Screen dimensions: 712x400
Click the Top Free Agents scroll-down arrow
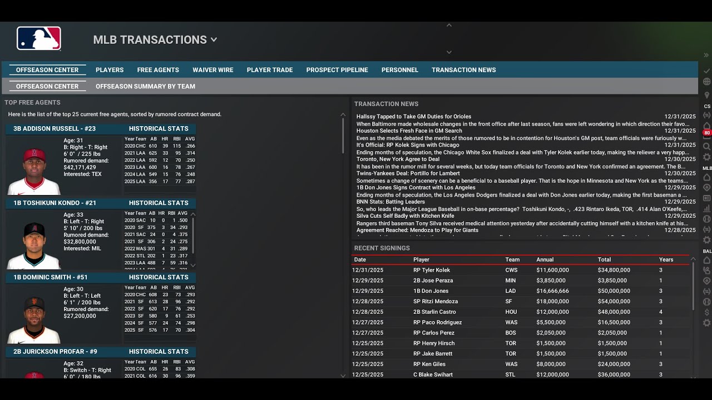pos(343,376)
